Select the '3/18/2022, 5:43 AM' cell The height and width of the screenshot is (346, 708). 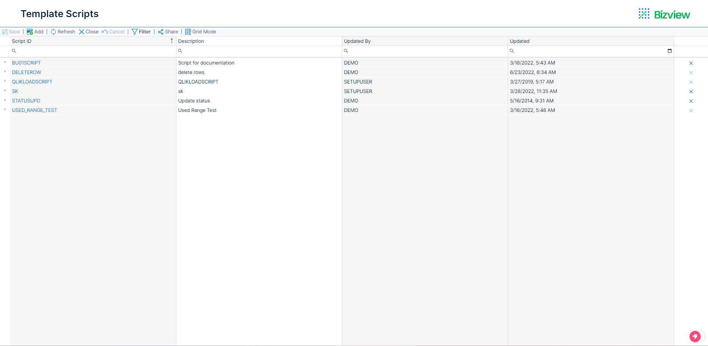(x=591, y=63)
